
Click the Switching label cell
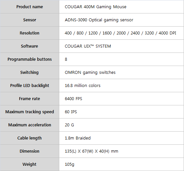pyautogui.click(x=29, y=72)
